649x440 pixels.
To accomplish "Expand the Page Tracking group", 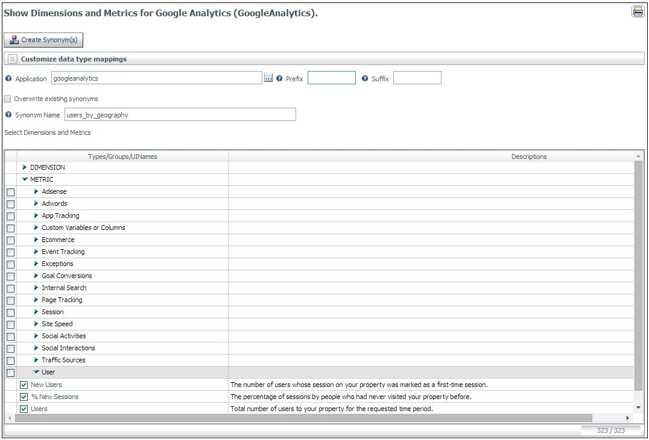I will coord(36,300).
